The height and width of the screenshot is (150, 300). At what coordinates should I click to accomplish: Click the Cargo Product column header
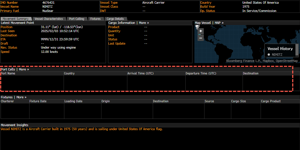tap(271, 101)
